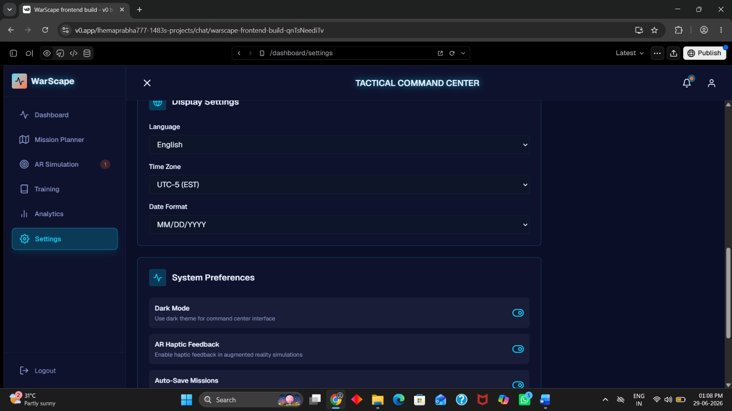Click the notification bell icon
The height and width of the screenshot is (411, 732).
tap(687, 83)
